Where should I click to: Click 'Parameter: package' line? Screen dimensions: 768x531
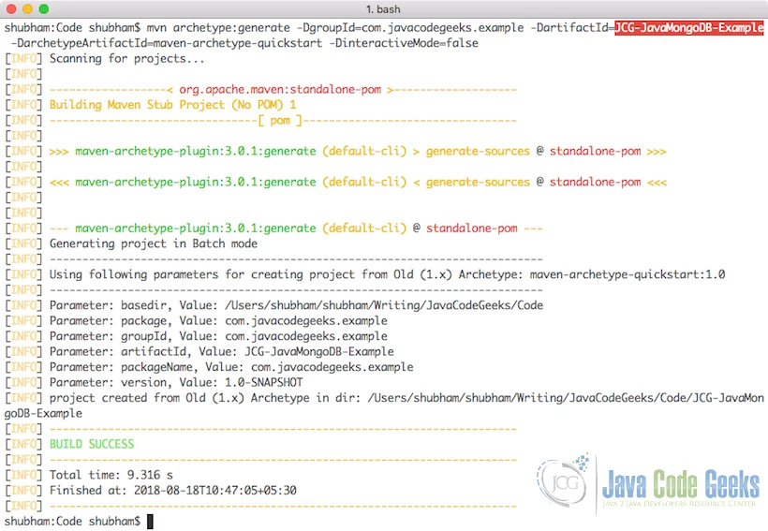[218, 321]
